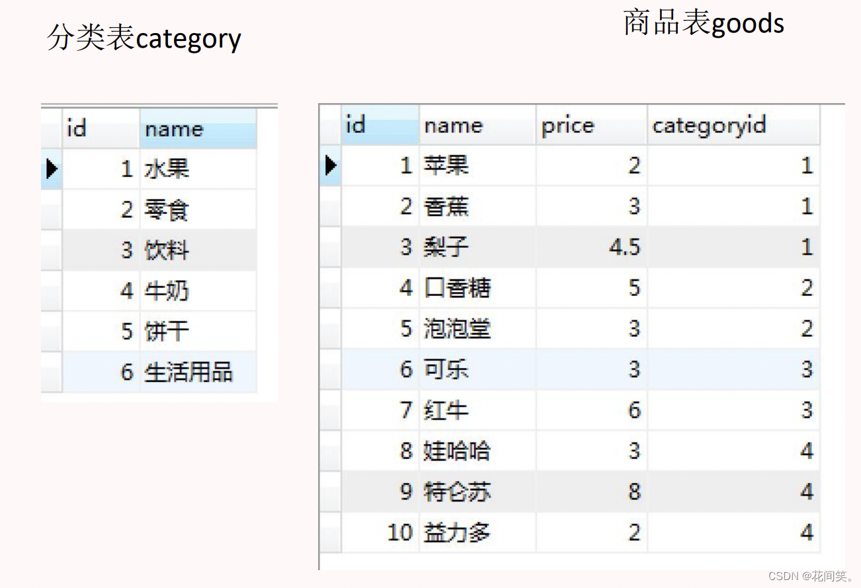Click the 饼干 cell in category table
Screen dimensions: 861x588
click(x=198, y=332)
